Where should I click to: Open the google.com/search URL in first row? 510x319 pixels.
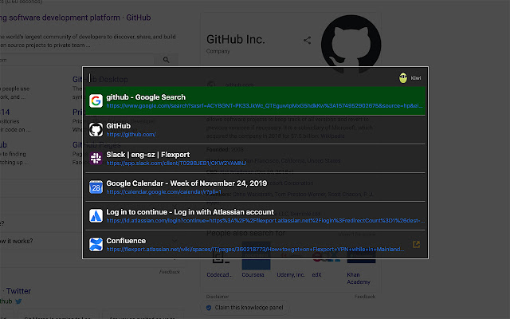[265, 106]
